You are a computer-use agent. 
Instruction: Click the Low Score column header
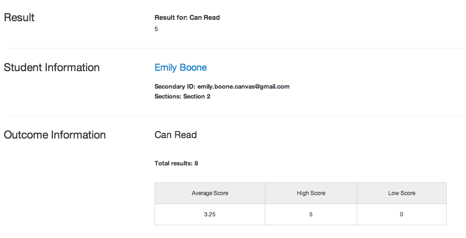point(401,193)
